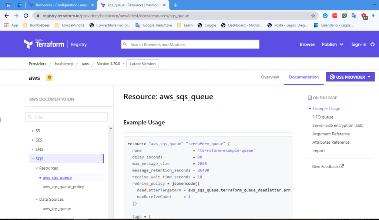379x220 pixels.
Task: Click the yellow badge icon next to aws
Action: tap(49, 78)
